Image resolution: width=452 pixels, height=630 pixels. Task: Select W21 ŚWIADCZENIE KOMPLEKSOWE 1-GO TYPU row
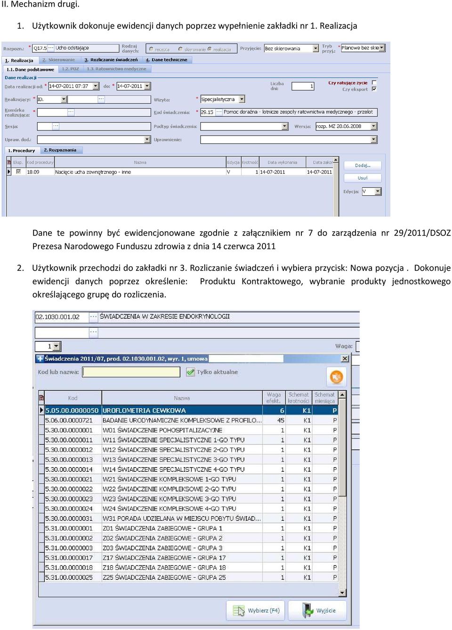tap(188, 479)
